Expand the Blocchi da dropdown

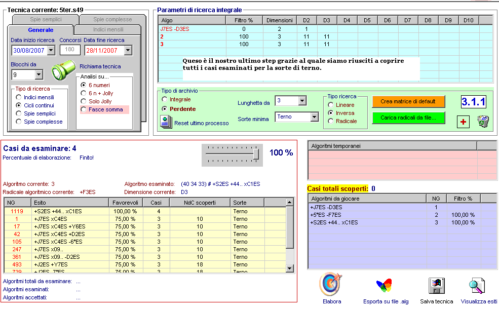(x=39, y=75)
